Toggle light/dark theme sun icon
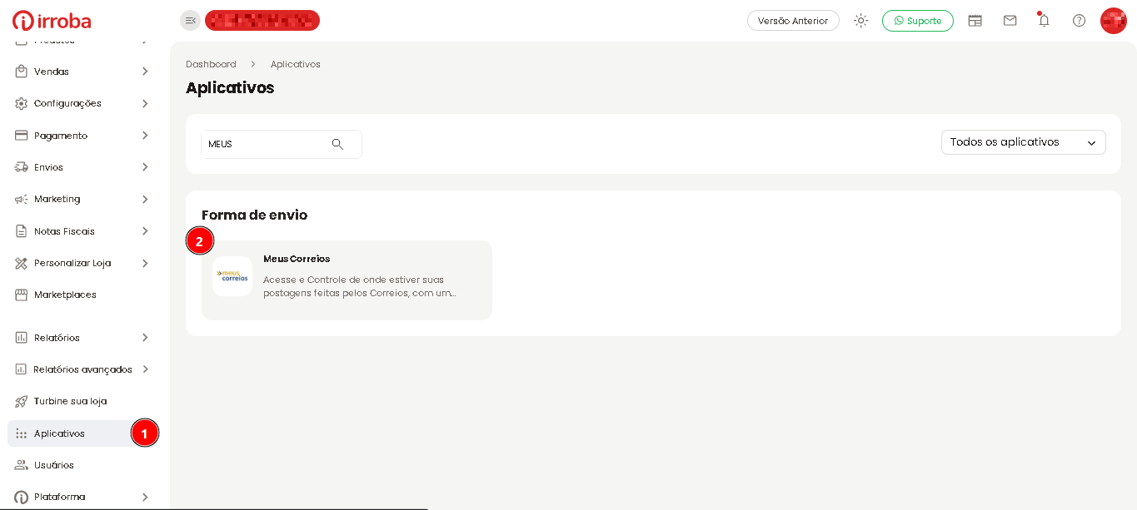This screenshot has height=510, width=1137. pos(860,21)
